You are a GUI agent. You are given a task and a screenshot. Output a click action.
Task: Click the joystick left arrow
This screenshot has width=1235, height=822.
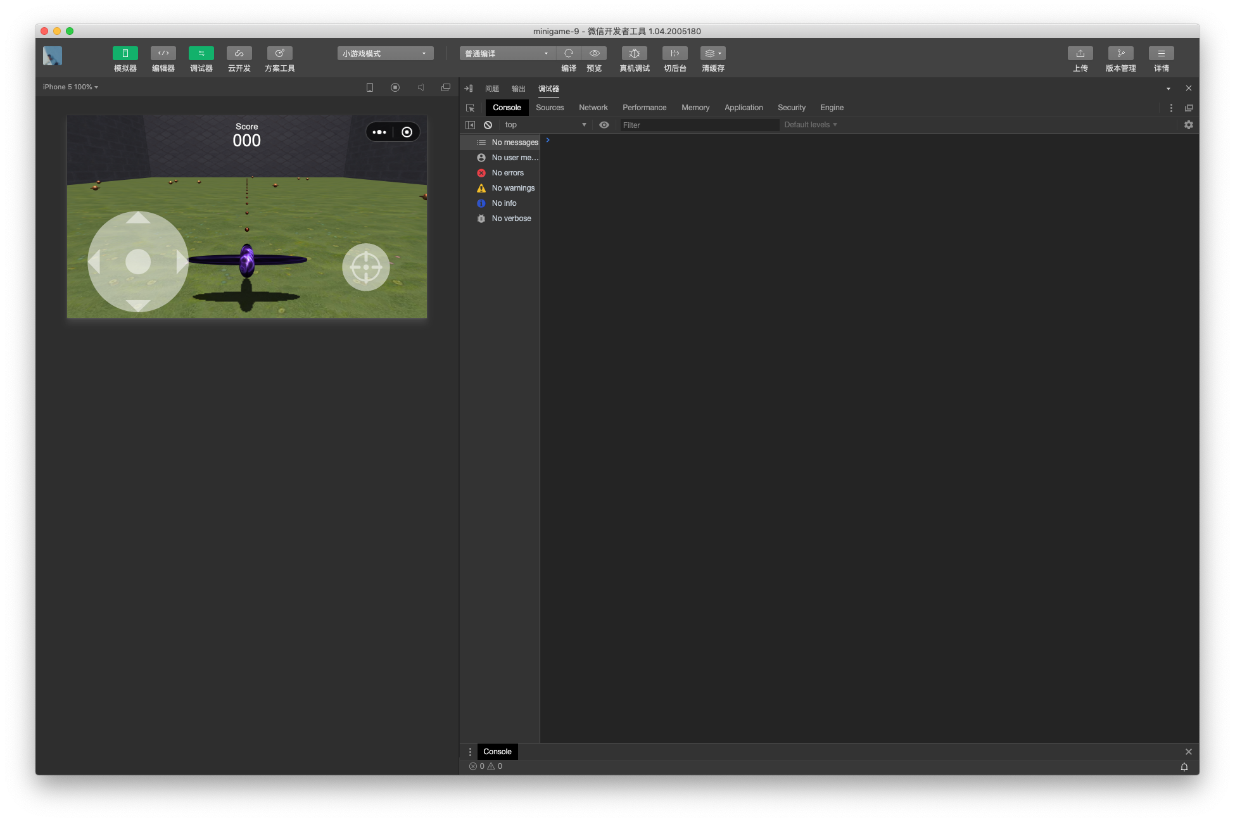tap(94, 262)
